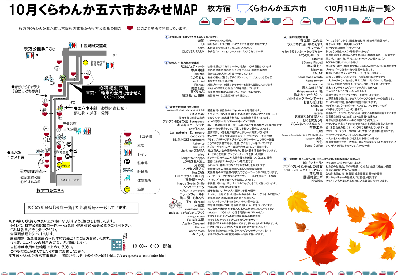Click the 五六市本部 headquarters people icon on map
The image size is (398, 275).
click(x=59, y=107)
